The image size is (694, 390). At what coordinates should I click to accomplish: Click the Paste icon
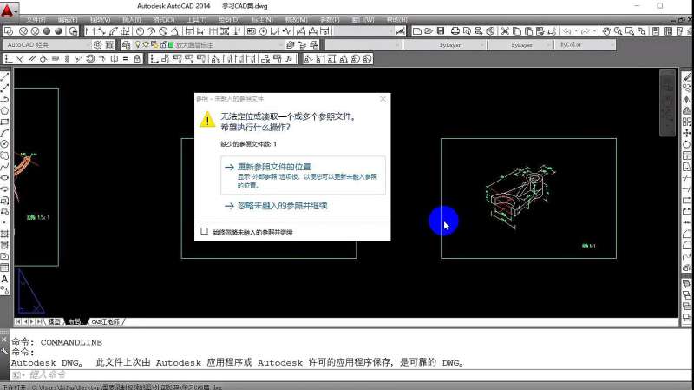(x=528, y=31)
